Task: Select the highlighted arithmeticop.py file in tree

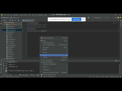Action: [12, 30]
